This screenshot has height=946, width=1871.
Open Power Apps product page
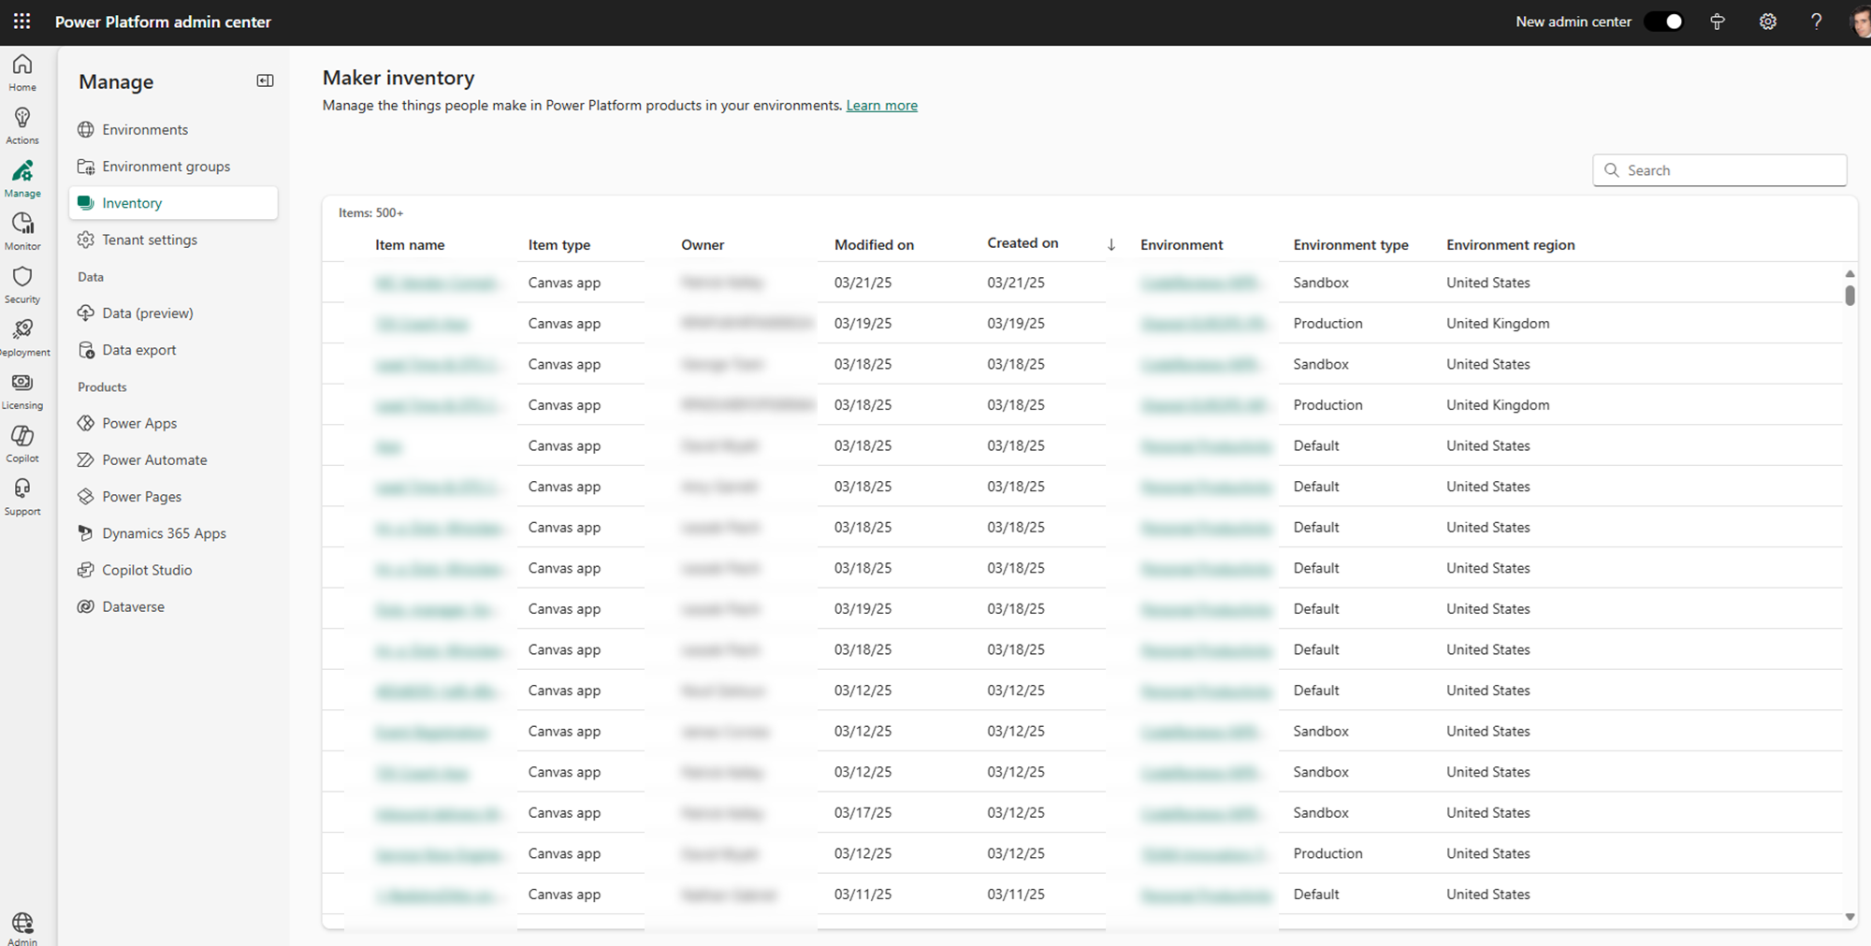point(173,423)
